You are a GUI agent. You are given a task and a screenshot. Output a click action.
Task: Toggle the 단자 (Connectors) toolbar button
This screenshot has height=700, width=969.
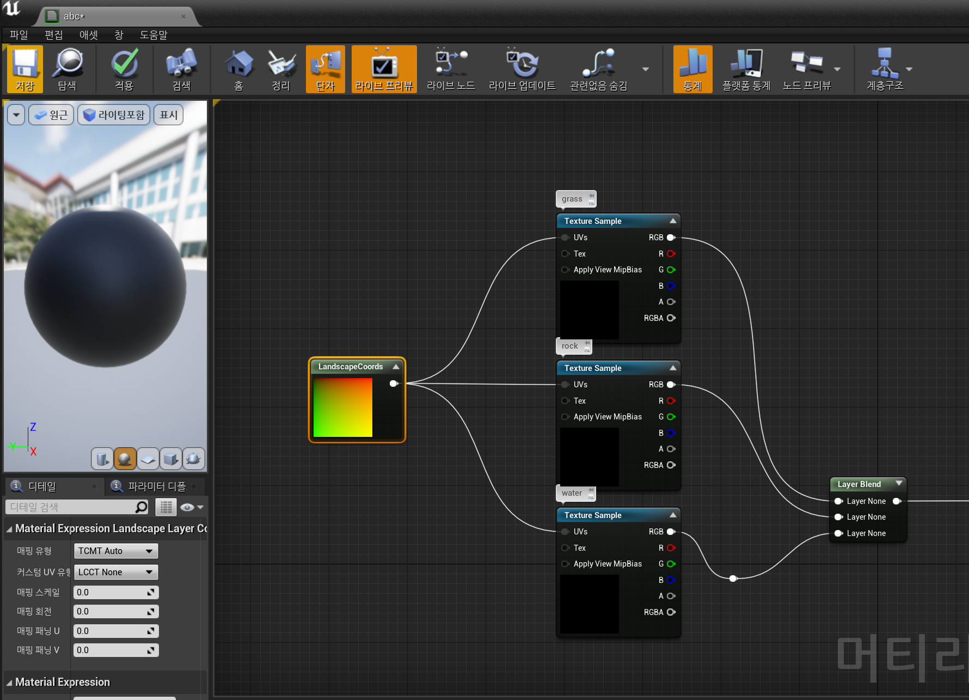(x=326, y=69)
